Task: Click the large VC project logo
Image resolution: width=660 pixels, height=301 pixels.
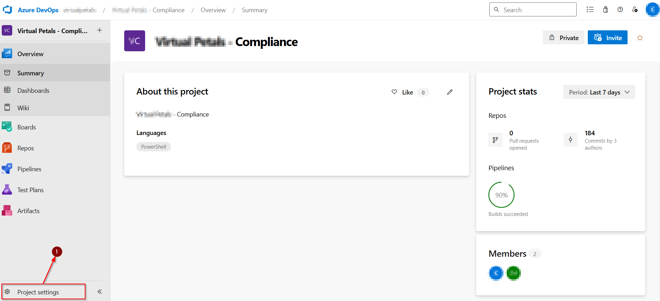Action: click(135, 41)
